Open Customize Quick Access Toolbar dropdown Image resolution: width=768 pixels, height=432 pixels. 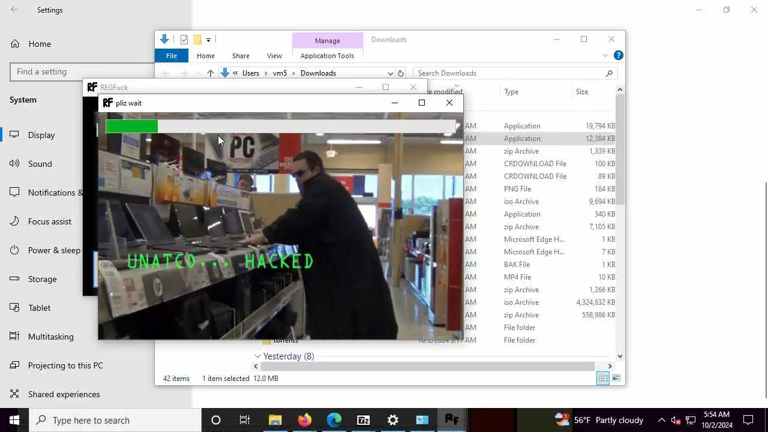coord(208,40)
